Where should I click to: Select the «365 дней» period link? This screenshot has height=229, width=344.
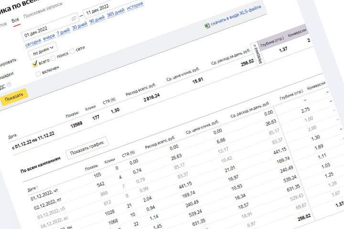(x=116, y=13)
